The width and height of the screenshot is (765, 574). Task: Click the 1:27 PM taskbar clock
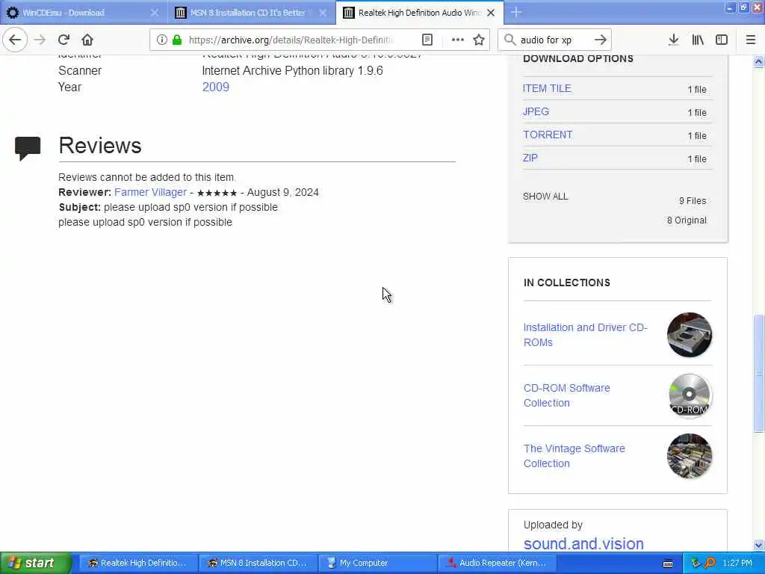(x=737, y=563)
